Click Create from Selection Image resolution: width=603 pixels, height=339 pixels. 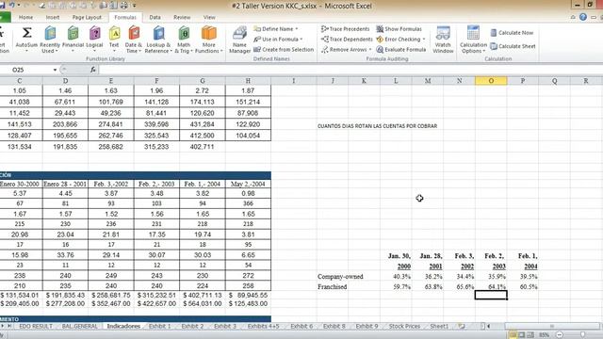point(284,50)
